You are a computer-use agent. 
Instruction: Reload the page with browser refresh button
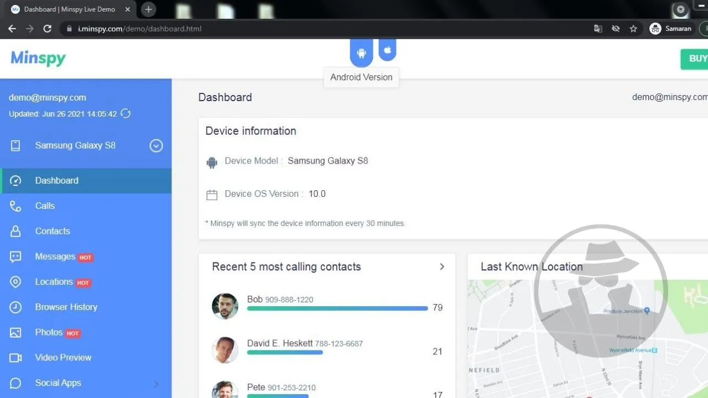(48, 29)
